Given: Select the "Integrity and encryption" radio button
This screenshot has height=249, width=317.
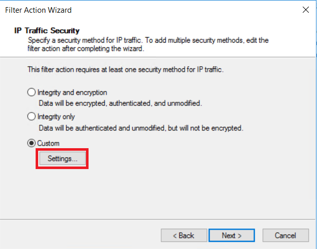Looking at the screenshot, I should (x=32, y=93).
